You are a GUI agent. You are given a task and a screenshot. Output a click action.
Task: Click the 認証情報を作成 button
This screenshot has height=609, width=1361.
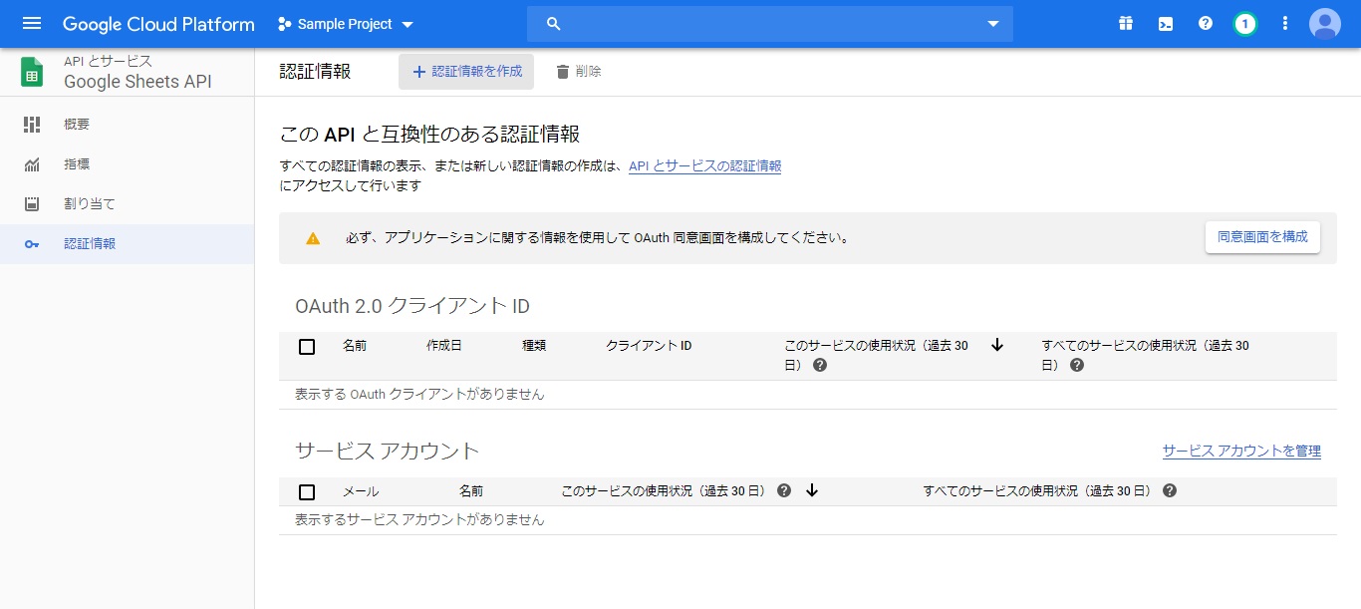click(x=466, y=71)
